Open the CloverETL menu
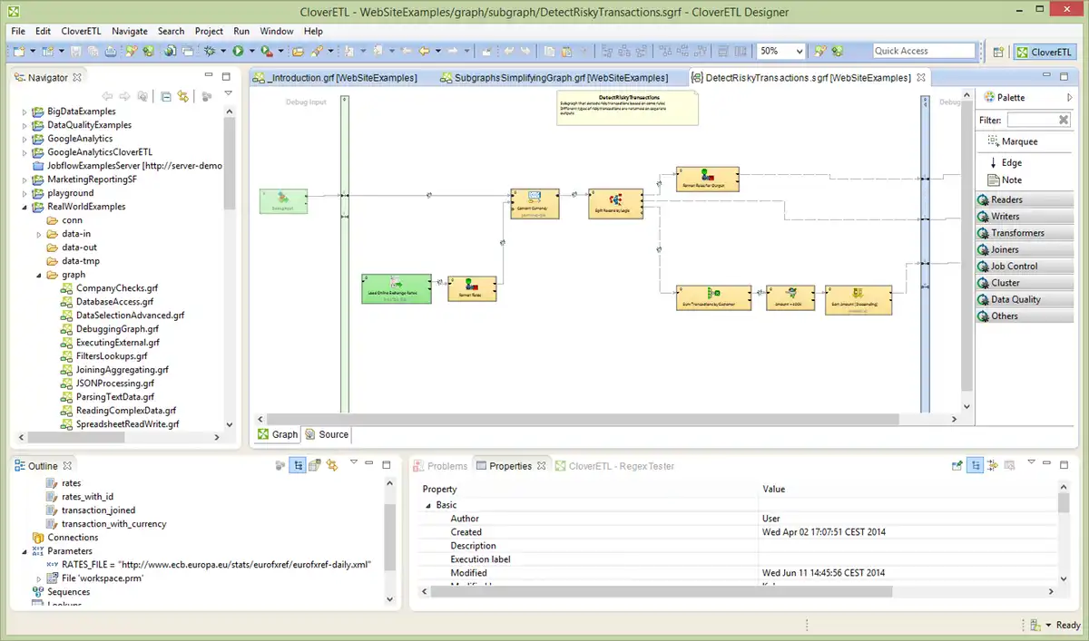Image resolution: width=1089 pixels, height=641 pixels. [82, 31]
